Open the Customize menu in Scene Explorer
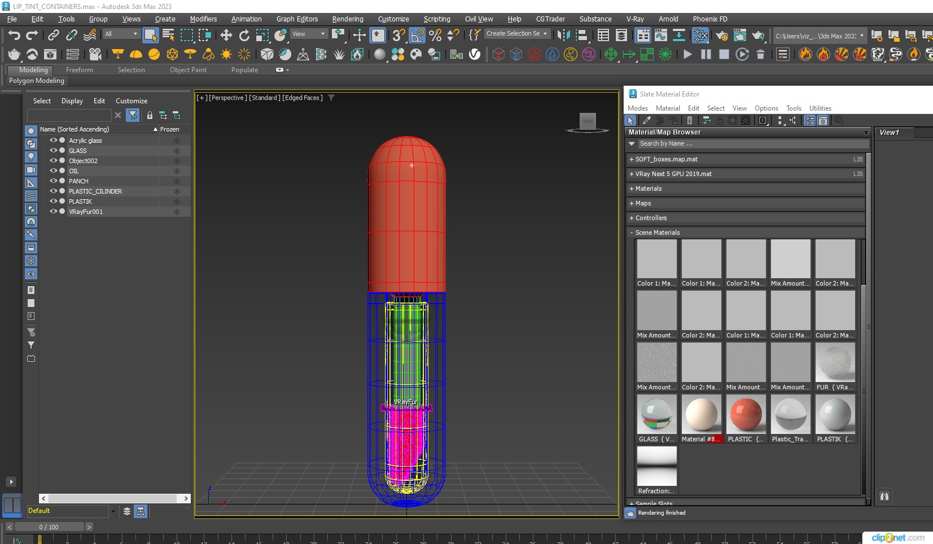 coord(132,101)
